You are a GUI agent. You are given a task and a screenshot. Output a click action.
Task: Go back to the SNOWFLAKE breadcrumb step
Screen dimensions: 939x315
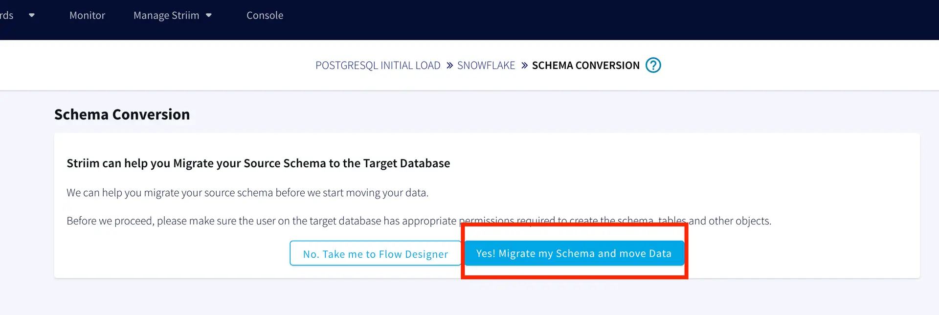tap(486, 66)
